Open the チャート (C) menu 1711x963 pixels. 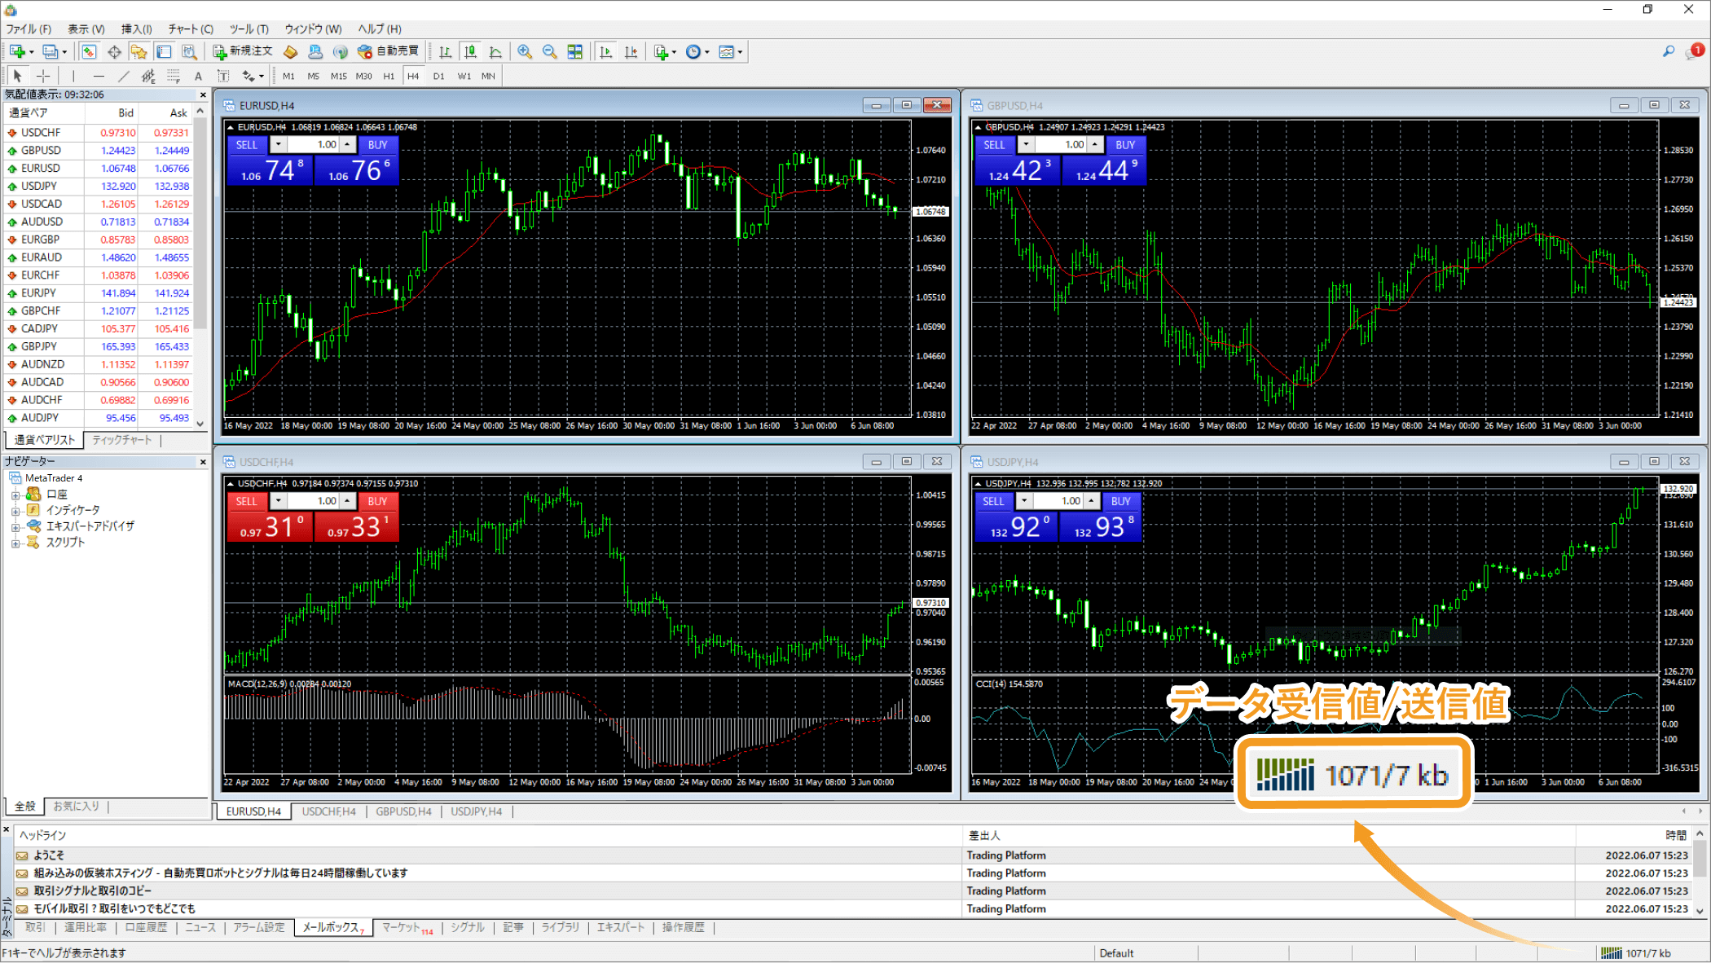coord(191,29)
